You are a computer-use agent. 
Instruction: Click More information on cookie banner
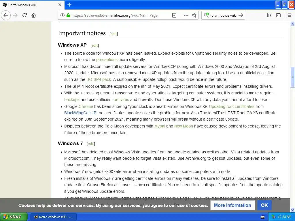(x=232, y=205)
